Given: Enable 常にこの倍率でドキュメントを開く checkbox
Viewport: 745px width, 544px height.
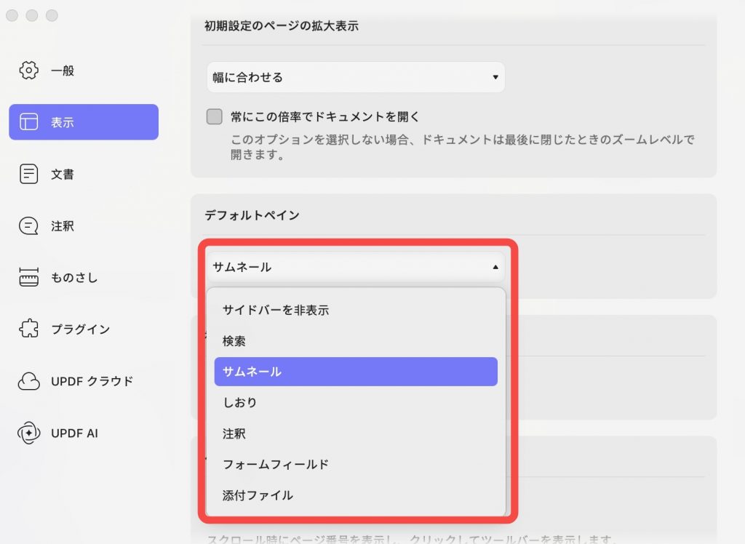Looking at the screenshot, I should [215, 116].
